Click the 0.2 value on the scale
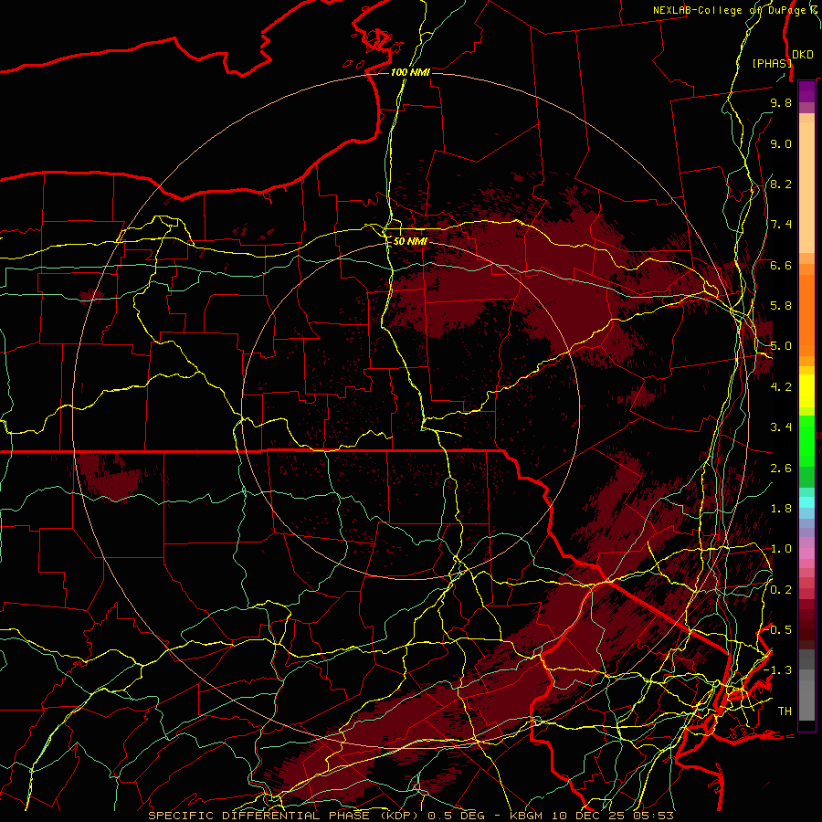The width and height of the screenshot is (822, 822). (x=781, y=590)
